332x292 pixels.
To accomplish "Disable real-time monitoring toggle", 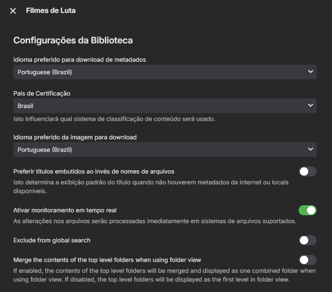I will (308, 210).
